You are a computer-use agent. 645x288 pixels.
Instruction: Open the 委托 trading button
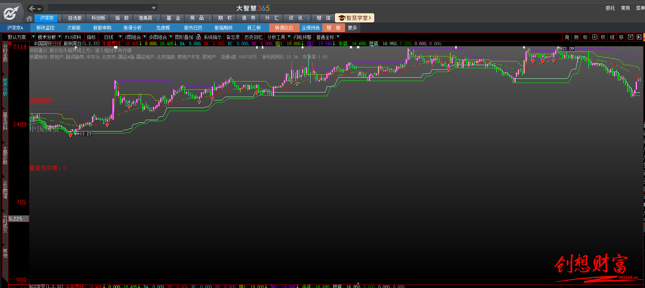tap(610, 8)
